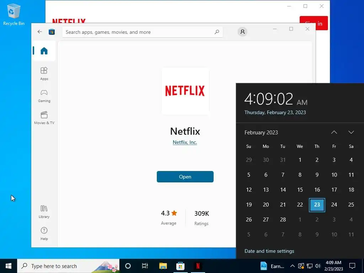Close the Microsoft Store window

307,29
